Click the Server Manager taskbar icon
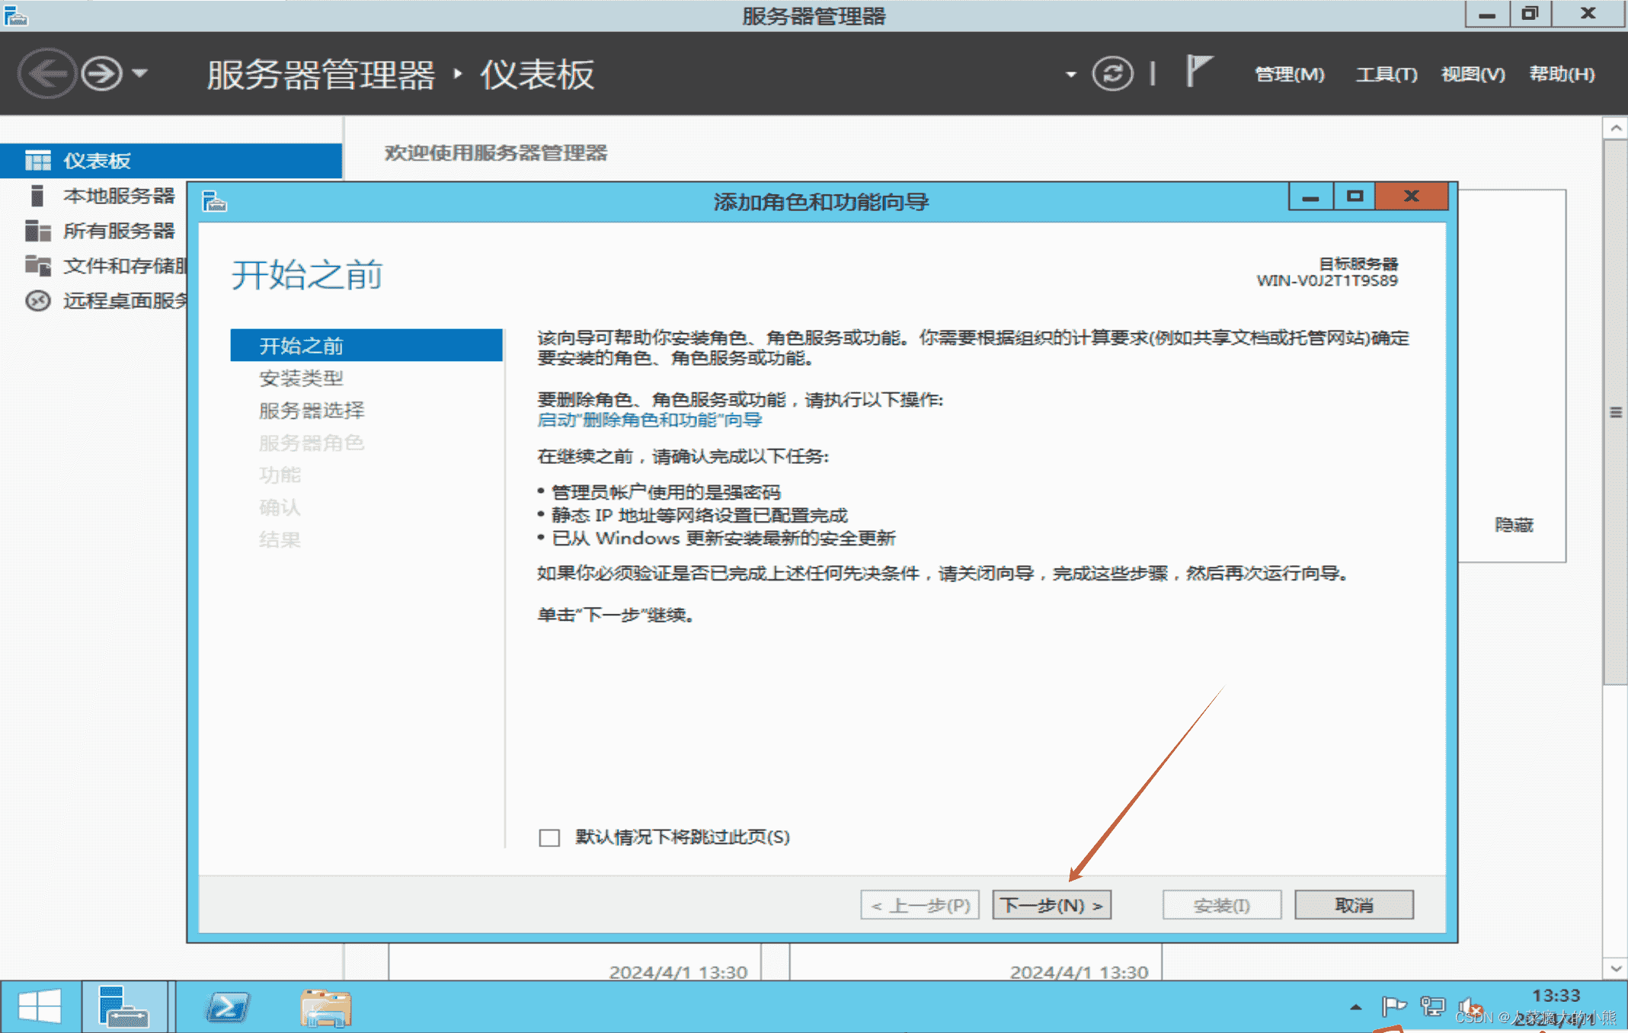The image size is (1628, 1033). click(126, 1006)
